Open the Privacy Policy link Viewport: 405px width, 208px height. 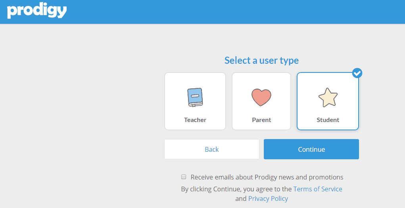(x=268, y=198)
